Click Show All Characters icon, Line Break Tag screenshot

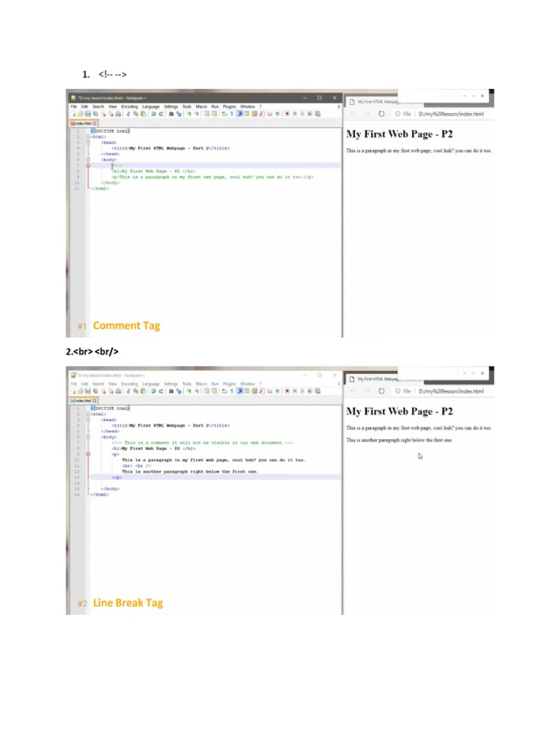coord(231,391)
